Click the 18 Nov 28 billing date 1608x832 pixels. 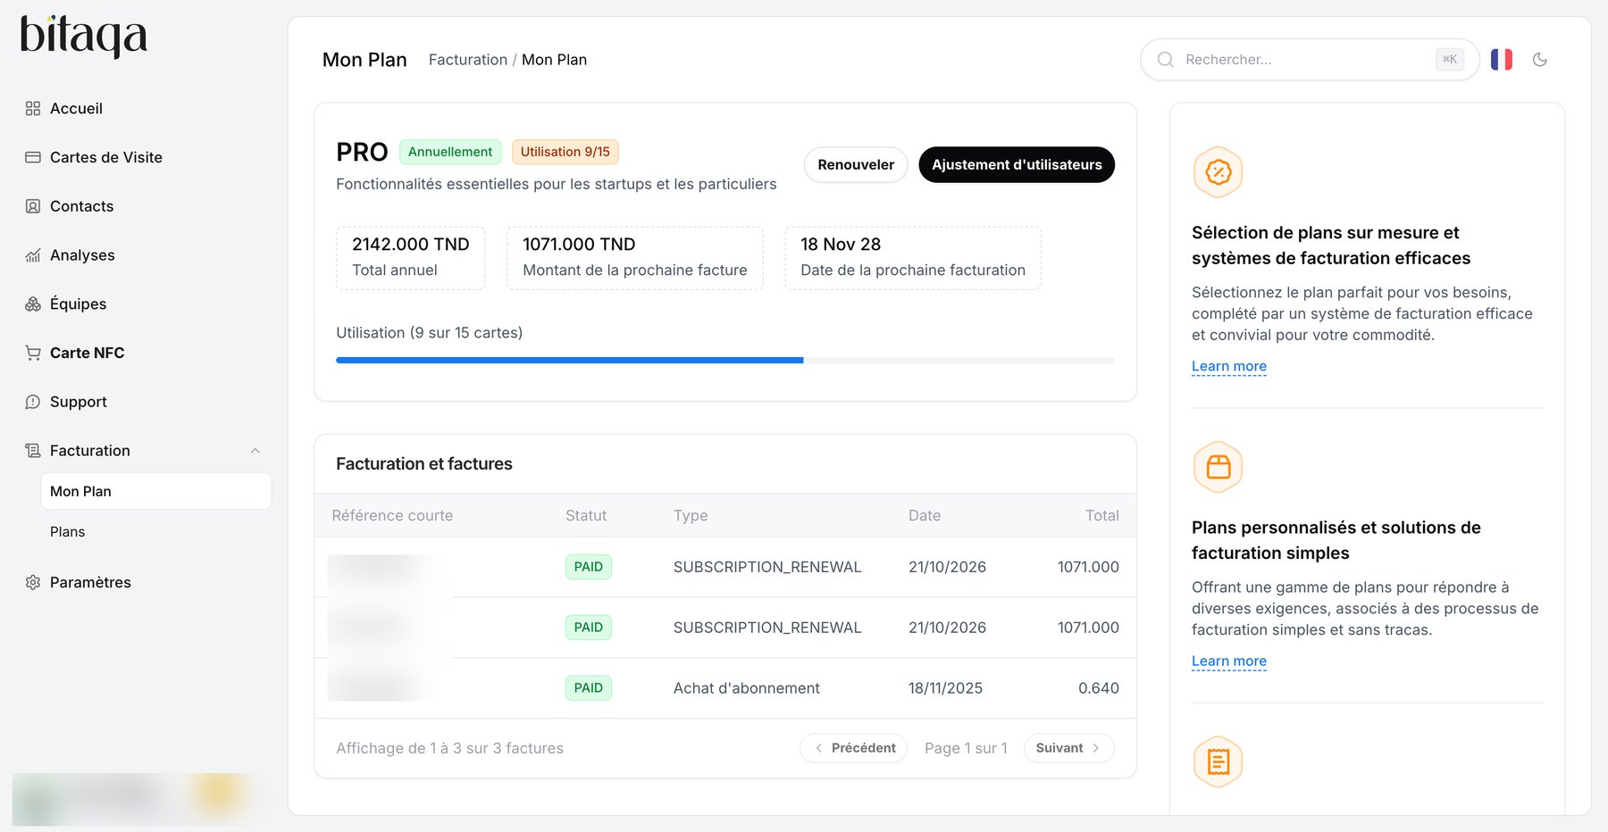click(x=841, y=245)
